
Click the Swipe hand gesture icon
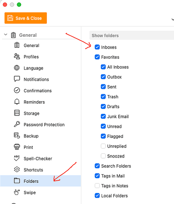[x=17, y=192]
